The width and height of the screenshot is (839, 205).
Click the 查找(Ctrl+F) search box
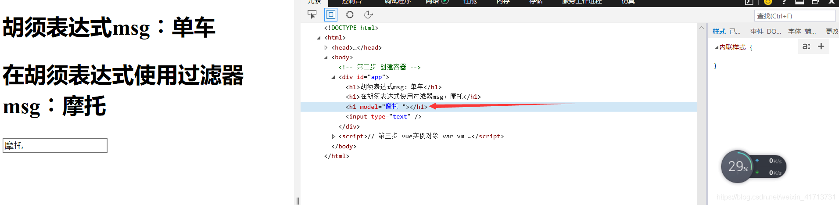795,16
